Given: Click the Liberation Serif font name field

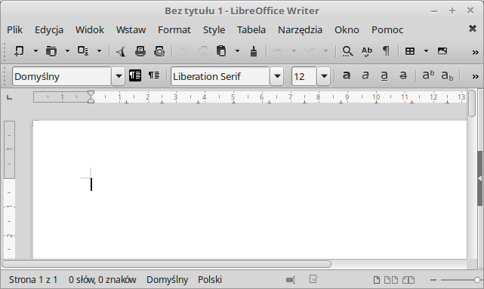Looking at the screenshot, I should click(x=220, y=76).
